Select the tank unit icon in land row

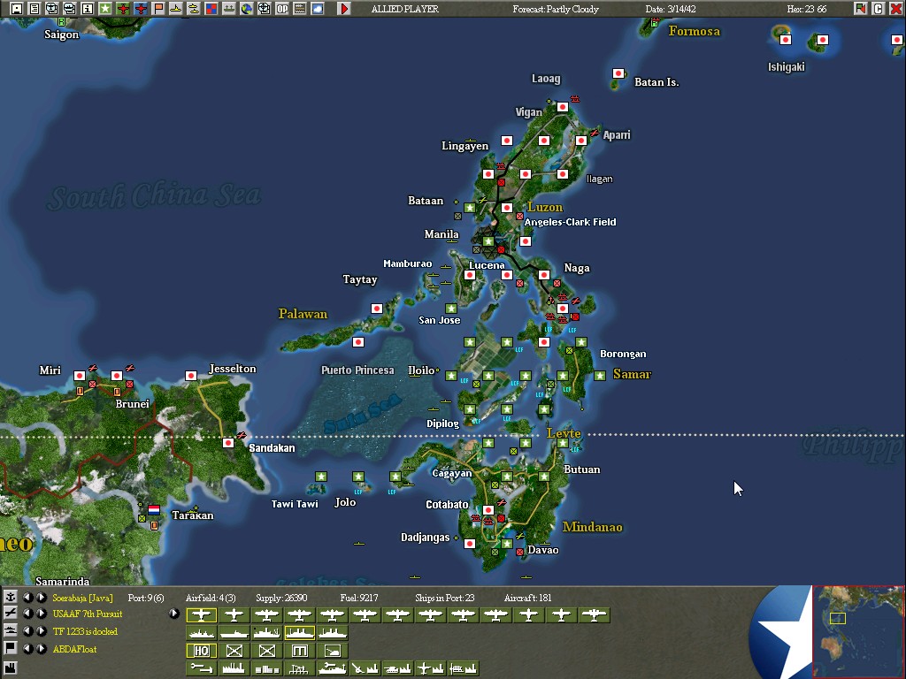333,651
